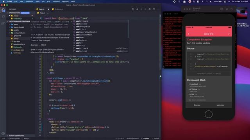The image size is (250, 140).
Task: Click the first icon in editor title actions
Action: click(133, 9)
